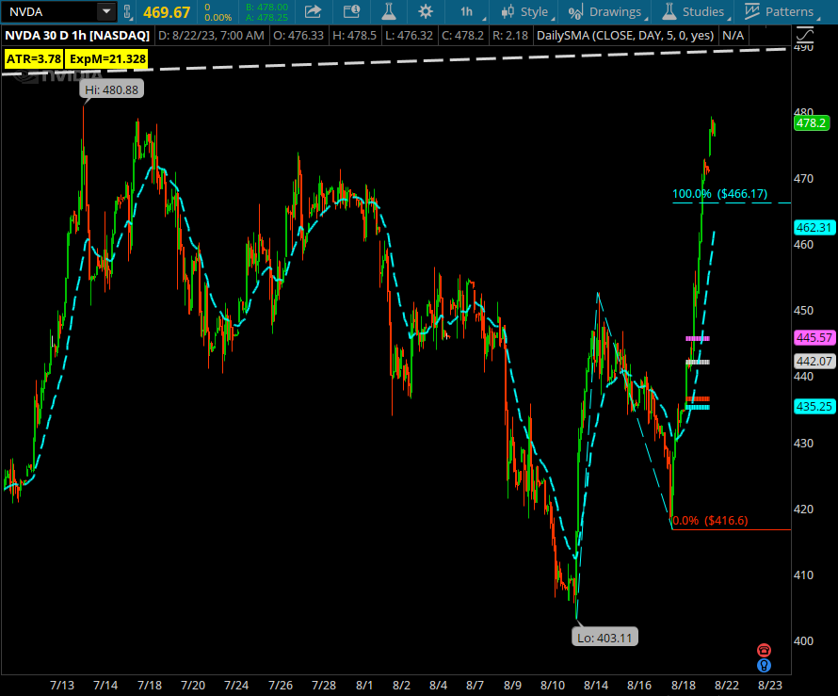Click the open value O: 476.33
The height and width of the screenshot is (696, 838).
pyautogui.click(x=298, y=36)
